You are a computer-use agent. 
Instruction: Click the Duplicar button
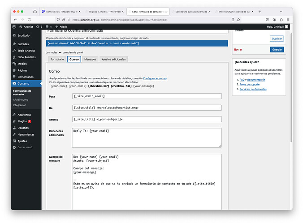tap(277, 39)
